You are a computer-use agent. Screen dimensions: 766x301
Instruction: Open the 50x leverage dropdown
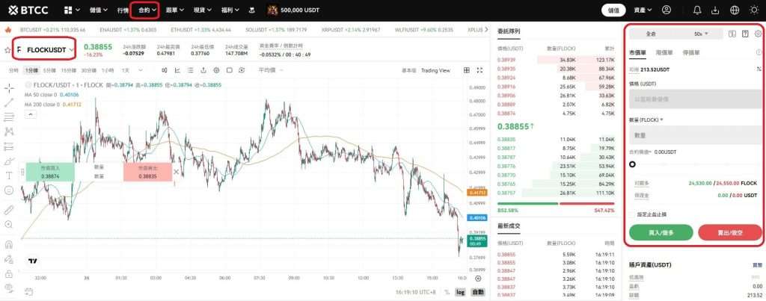701,34
